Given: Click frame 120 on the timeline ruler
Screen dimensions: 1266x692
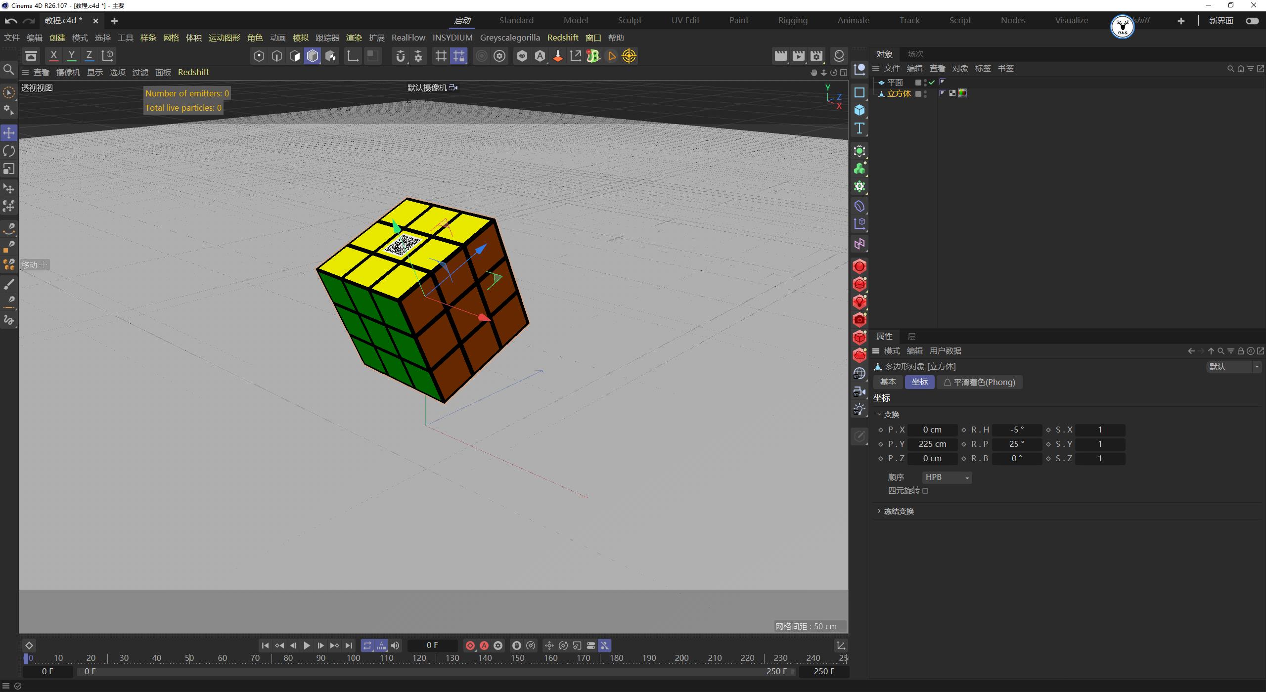Looking at the screenshot, I should (419, 657).
